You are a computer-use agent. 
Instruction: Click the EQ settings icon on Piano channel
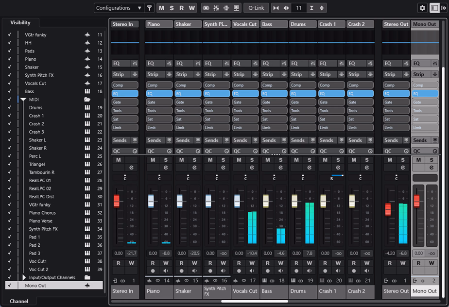click(169, 64)
